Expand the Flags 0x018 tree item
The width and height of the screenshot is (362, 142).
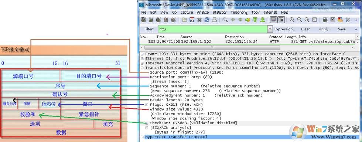147,105
